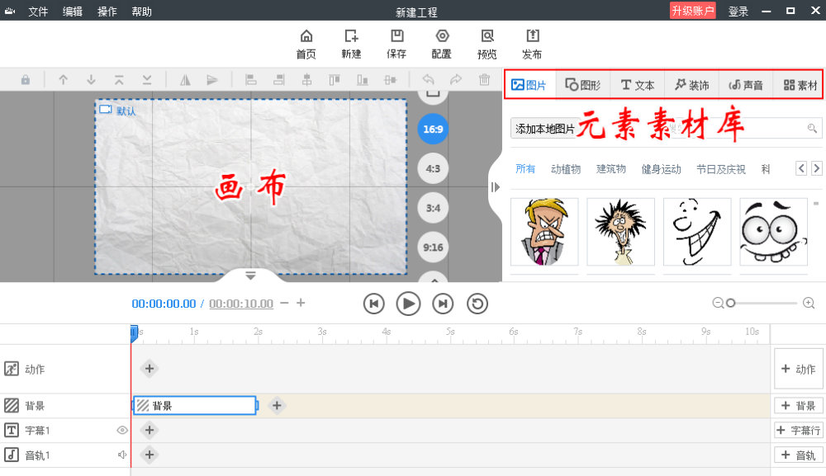This screenshot has height=476, width=826.
Task: Click the right chevron to see more categories
Action: click(x=816, y=167)
